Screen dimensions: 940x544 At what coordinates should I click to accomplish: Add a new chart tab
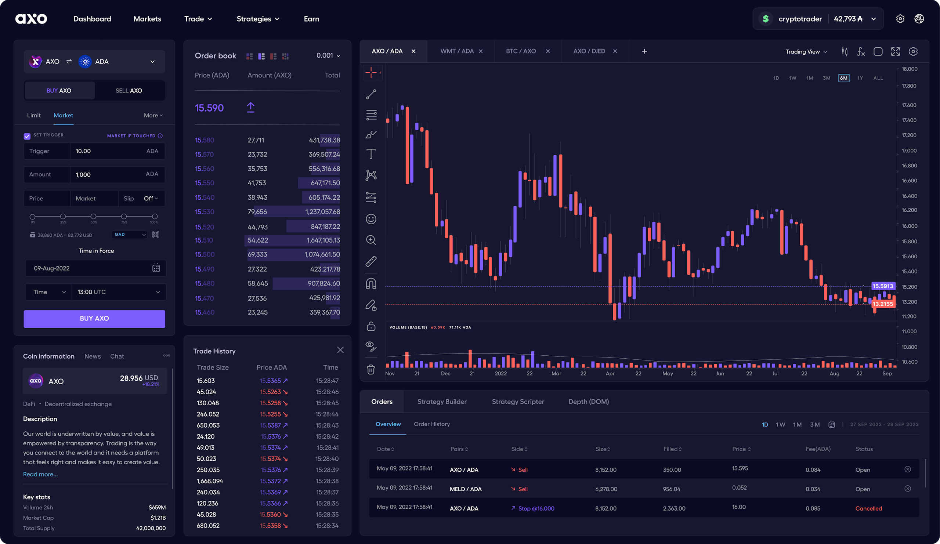point(644,51)
